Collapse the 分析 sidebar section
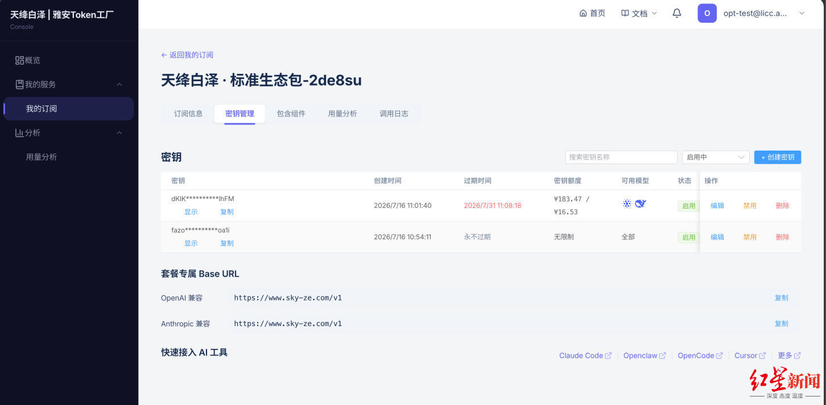This screenshot has width=826, height=405. tap(119, 133)
